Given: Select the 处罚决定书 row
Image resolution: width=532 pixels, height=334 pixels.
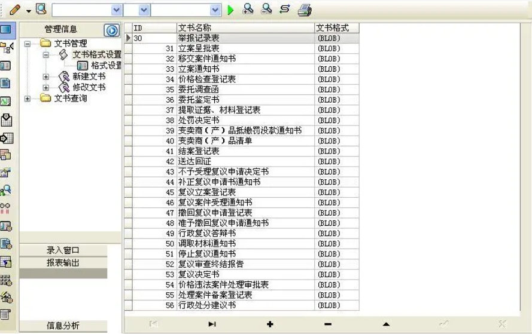Looking at the screenshot, I should pos(242,120).
